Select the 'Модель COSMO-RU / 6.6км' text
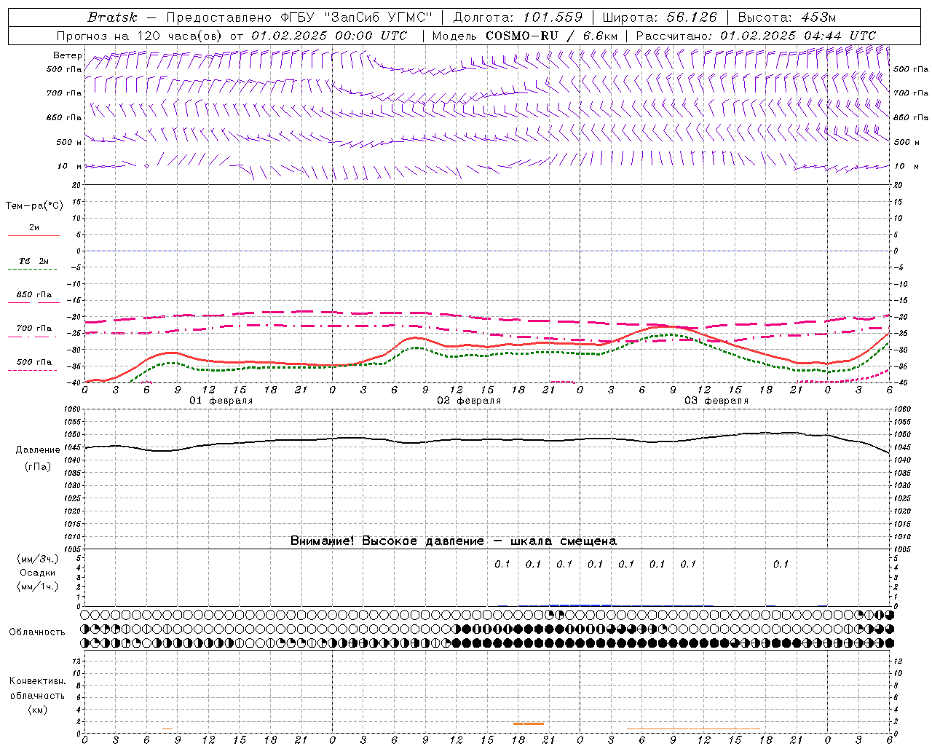The height and width of the screenshot is (746, 932). point(525,36)
